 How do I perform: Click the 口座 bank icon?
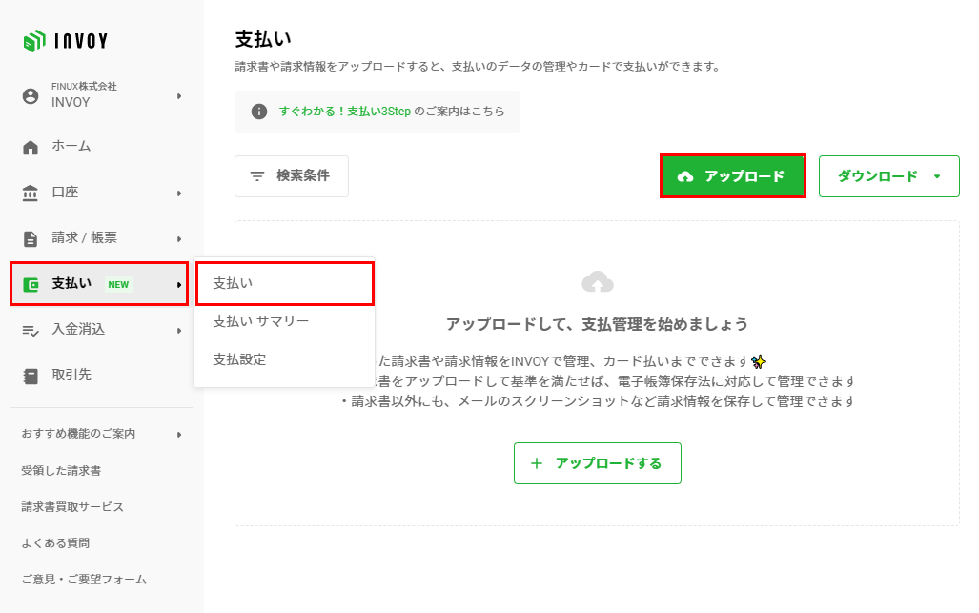click(x=30, y=193)
